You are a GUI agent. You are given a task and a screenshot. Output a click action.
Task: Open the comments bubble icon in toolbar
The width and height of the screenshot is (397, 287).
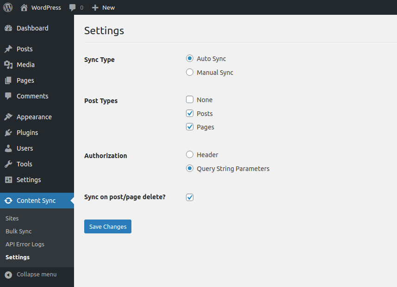coord(73,7)
